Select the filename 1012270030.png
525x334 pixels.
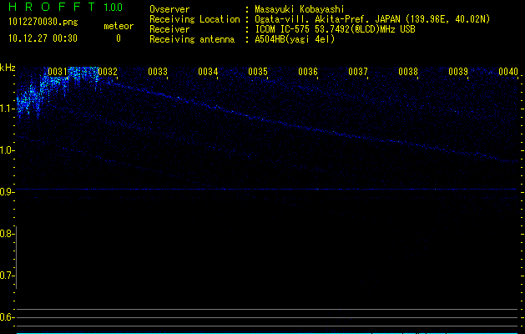click(43, 23)
